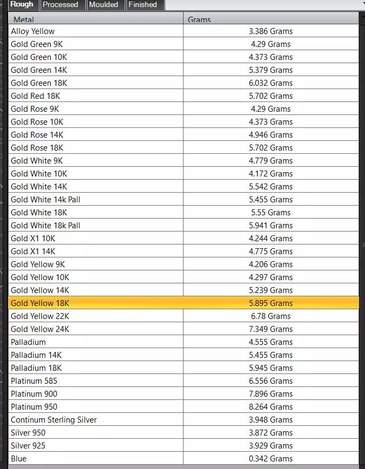Switch to the Rough tab

[x=22, y=5]
